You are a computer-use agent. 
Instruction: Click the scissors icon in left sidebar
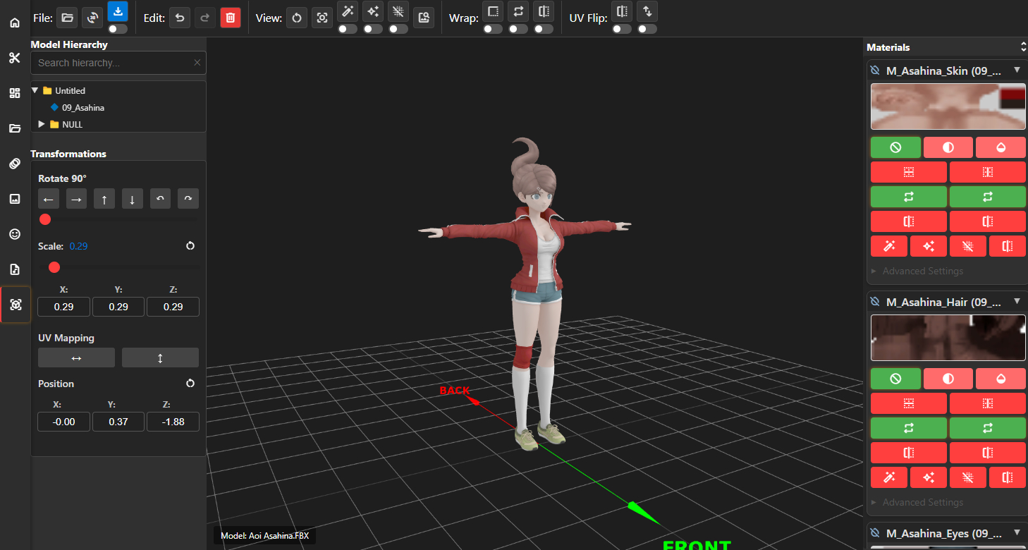[15, 58]
